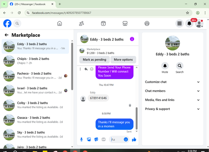View site information icon in address bar
Image resolution: width=209 pixels, height=152 pixels.
tap(28, 13)
